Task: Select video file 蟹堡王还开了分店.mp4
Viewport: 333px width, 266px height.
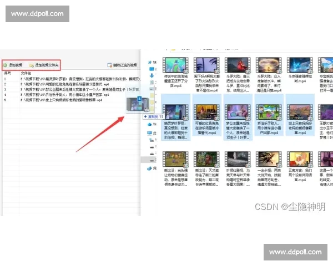Action: point(175,73)
